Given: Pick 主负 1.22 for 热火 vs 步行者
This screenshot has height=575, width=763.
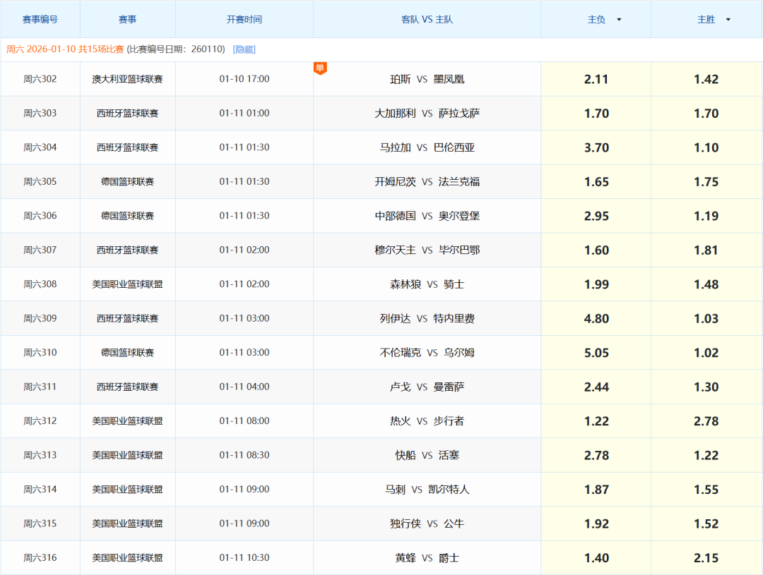Looking at the screenshot, I should pos(596,421).
